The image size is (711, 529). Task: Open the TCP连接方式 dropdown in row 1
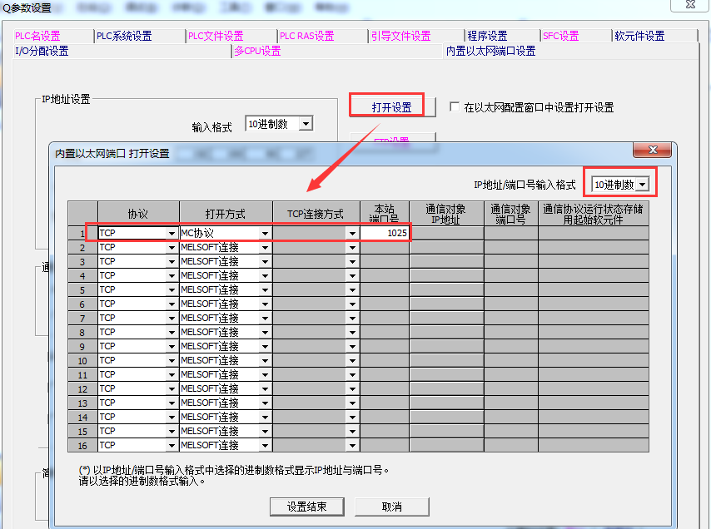352,233
